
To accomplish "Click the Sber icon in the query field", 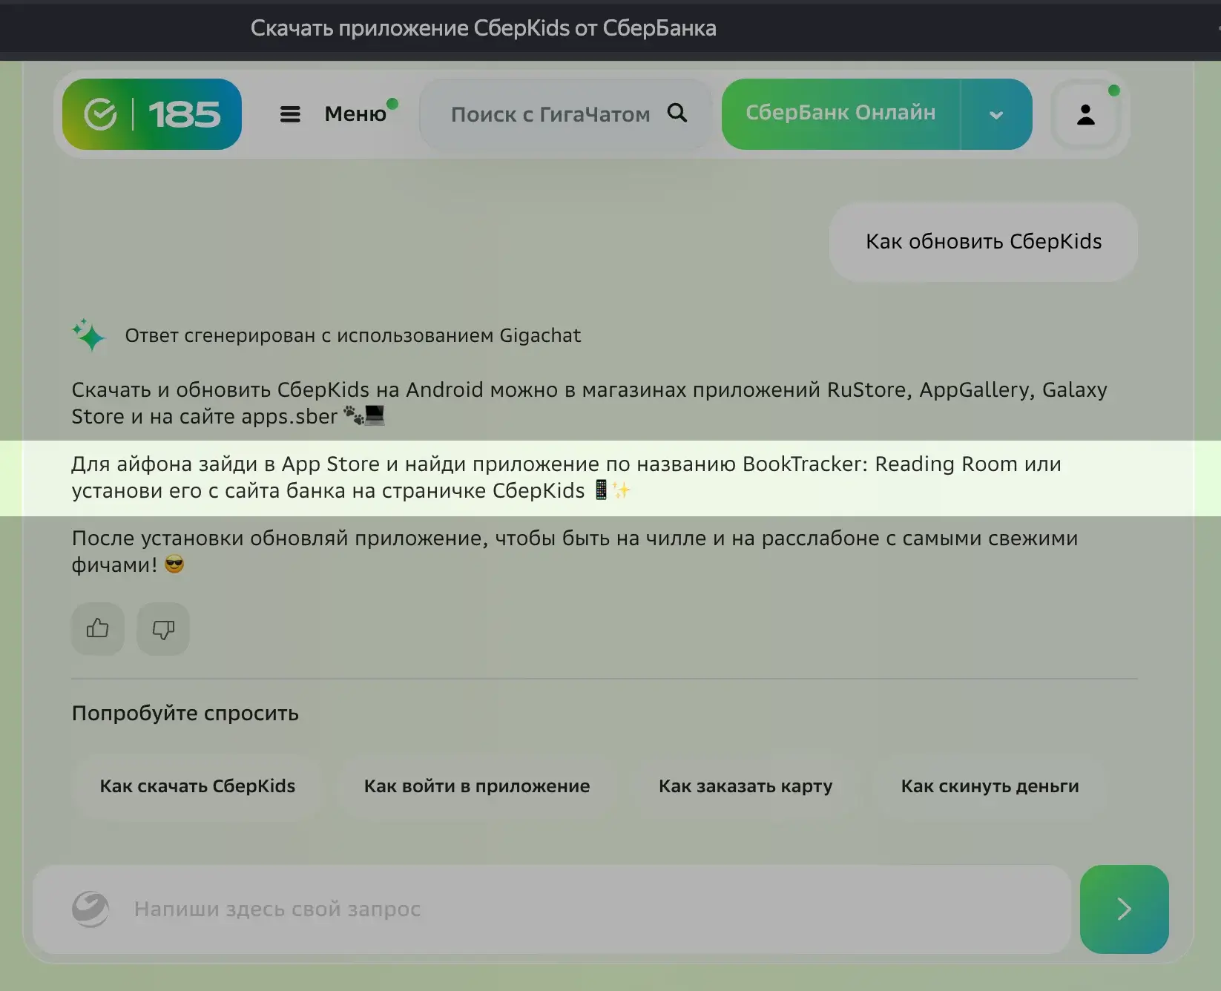I will coord(90,909).
